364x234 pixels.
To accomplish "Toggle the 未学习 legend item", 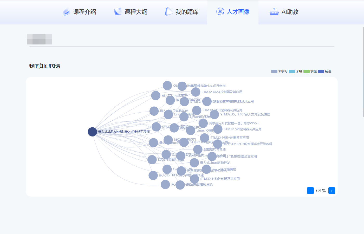I will point(279,71).
